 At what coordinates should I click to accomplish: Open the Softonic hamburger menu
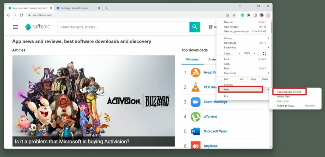point(16,27)
